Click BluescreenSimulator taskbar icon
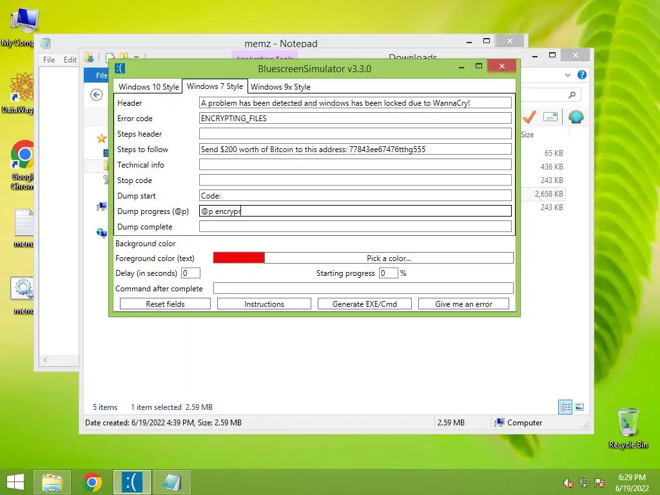The height and width of the screenshot is (495, 660). [x=131, y=482]
